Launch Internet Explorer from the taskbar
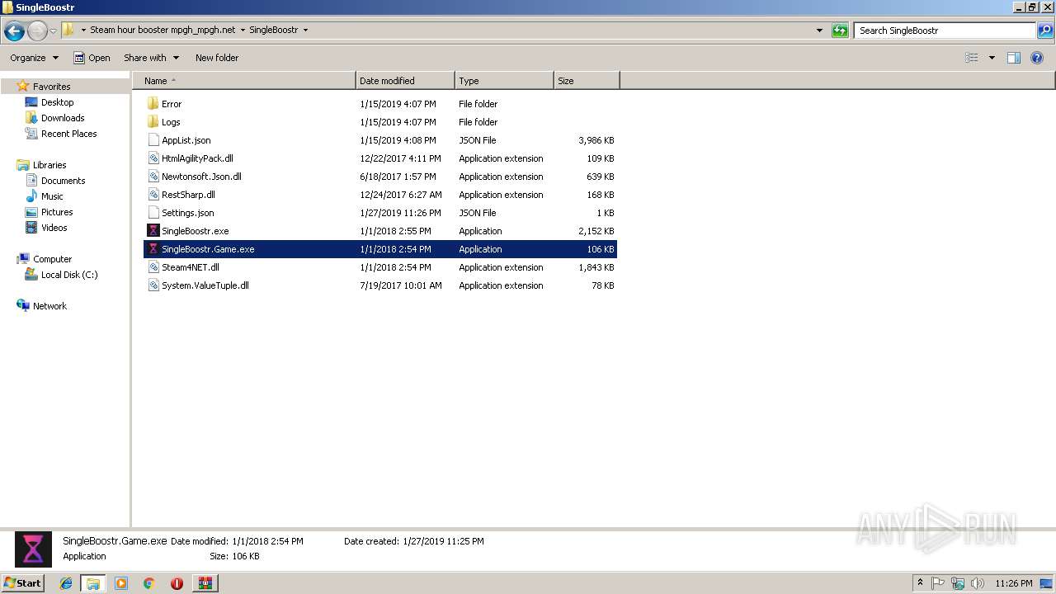Viewport: 1056px width, 594px height. (x=66, y=583)
